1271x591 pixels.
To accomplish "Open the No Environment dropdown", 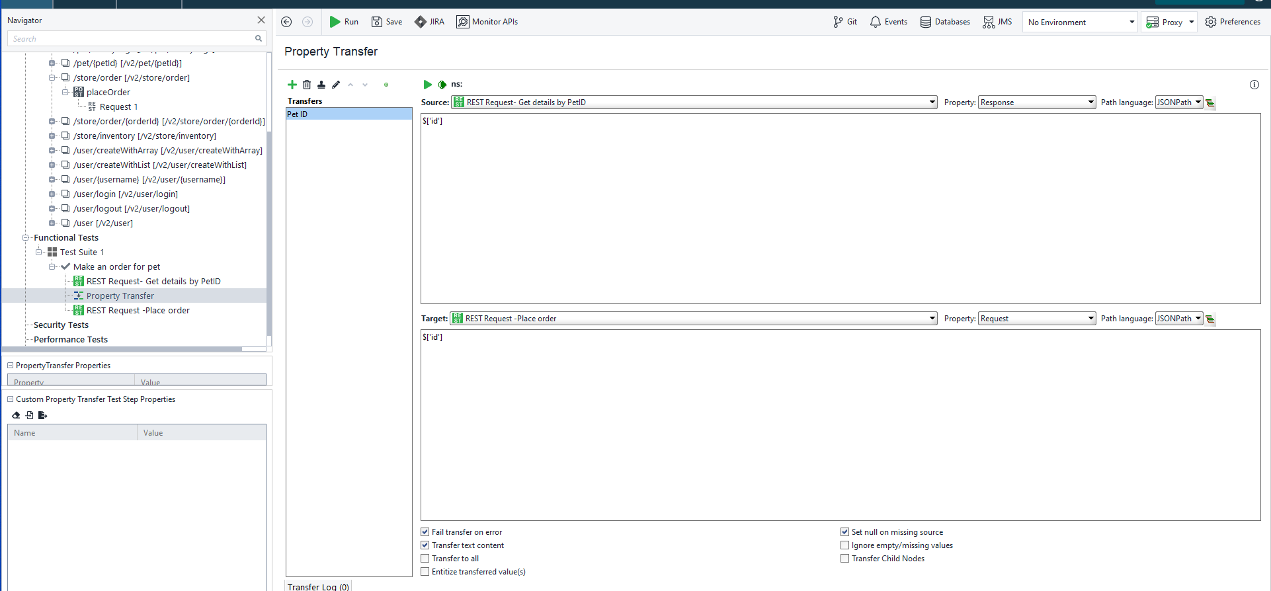I will 1079,22.
